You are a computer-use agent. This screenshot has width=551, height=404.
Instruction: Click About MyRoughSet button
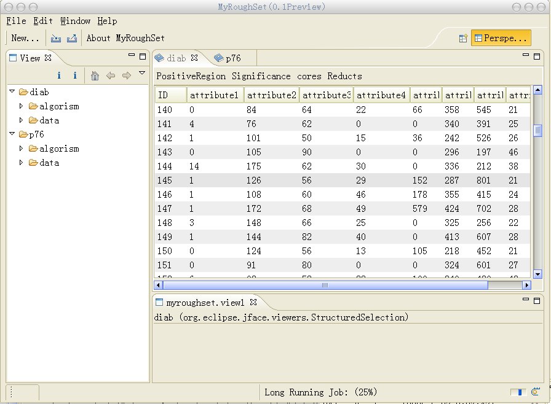tap(125, 38)
